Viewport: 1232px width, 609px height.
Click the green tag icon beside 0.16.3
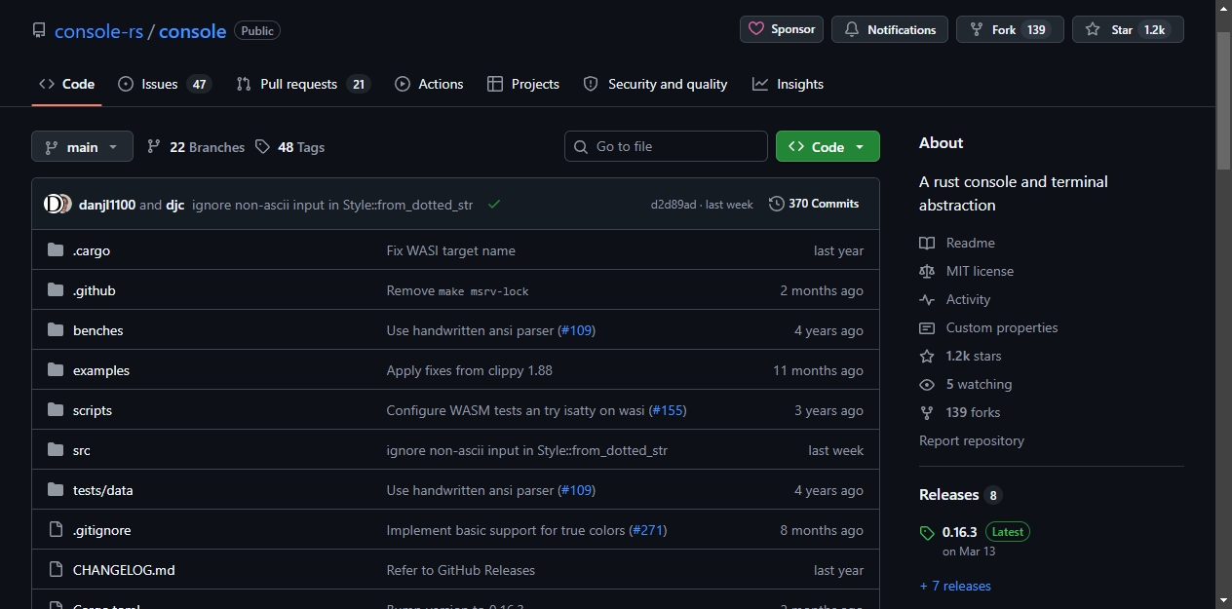tap(927, 533)
